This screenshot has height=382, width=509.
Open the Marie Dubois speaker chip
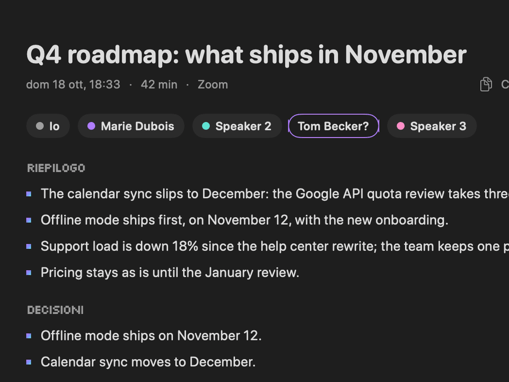pyautogui.click(x=131, y=126)
